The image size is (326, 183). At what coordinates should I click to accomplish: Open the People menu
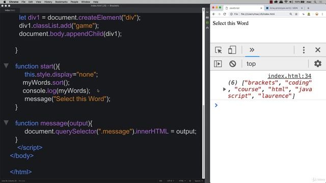click(x=74, y=2)
